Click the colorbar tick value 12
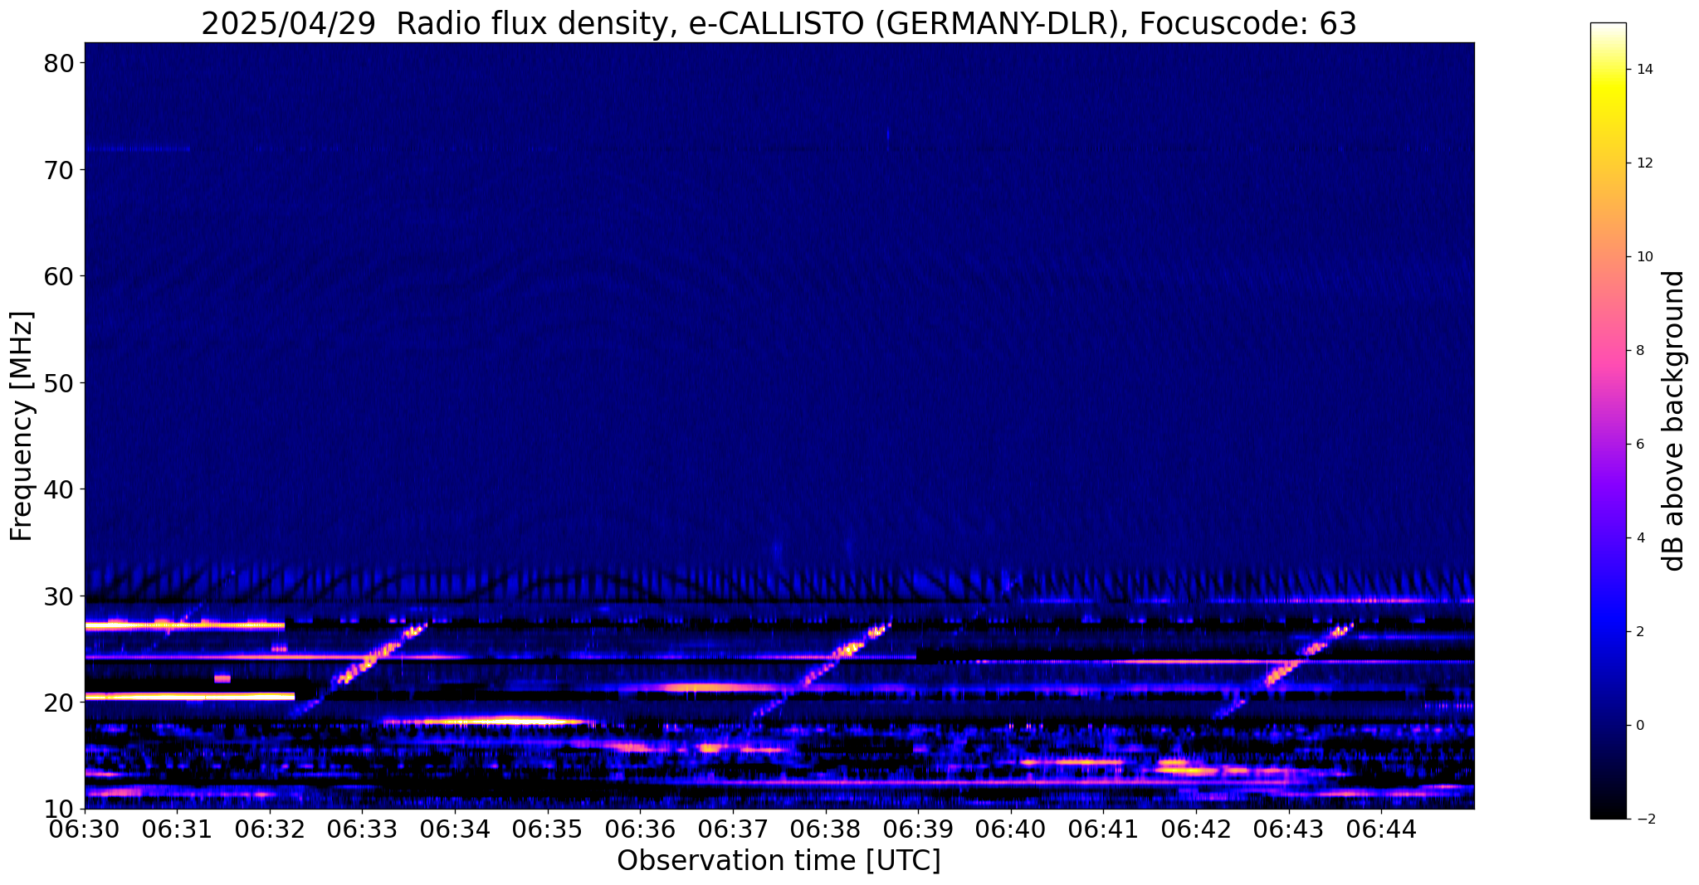The width and height of the screenshot is (1699, 885). (x=1643, y=163)
